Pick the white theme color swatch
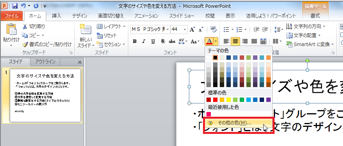 (209, 57)
